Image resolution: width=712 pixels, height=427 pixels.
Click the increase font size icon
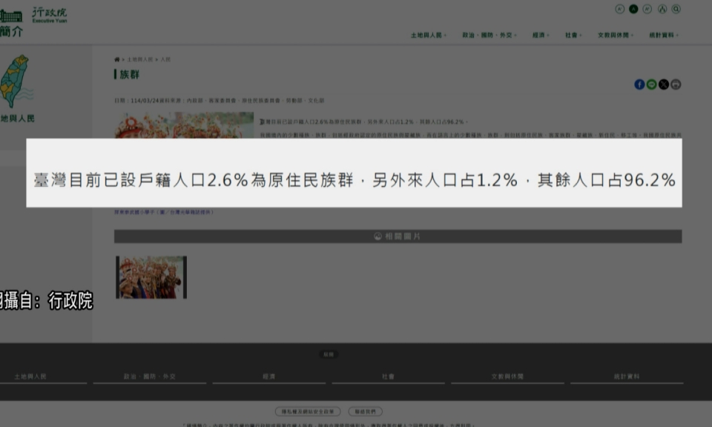point(647,9)
